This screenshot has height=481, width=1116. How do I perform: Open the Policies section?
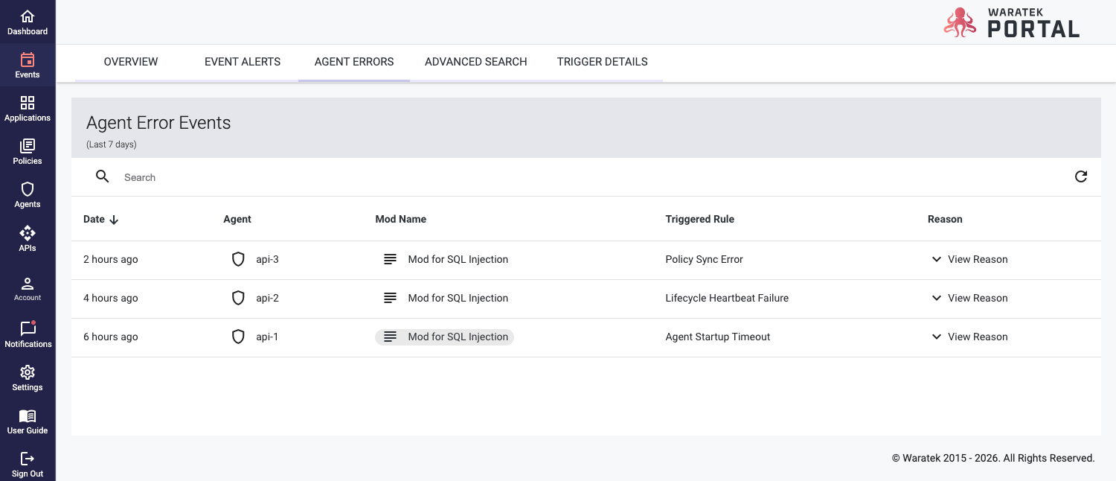tap(28, 152)
